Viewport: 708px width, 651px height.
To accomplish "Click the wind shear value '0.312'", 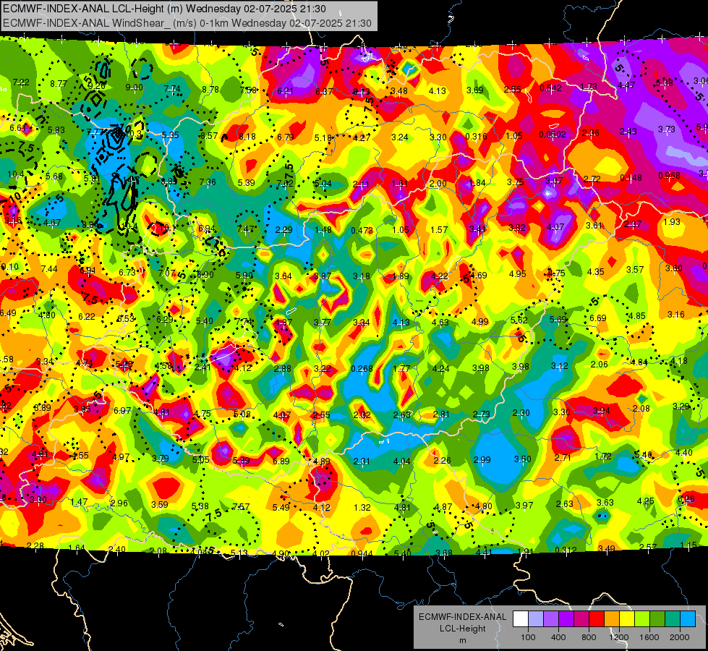I will pos(566,550).
